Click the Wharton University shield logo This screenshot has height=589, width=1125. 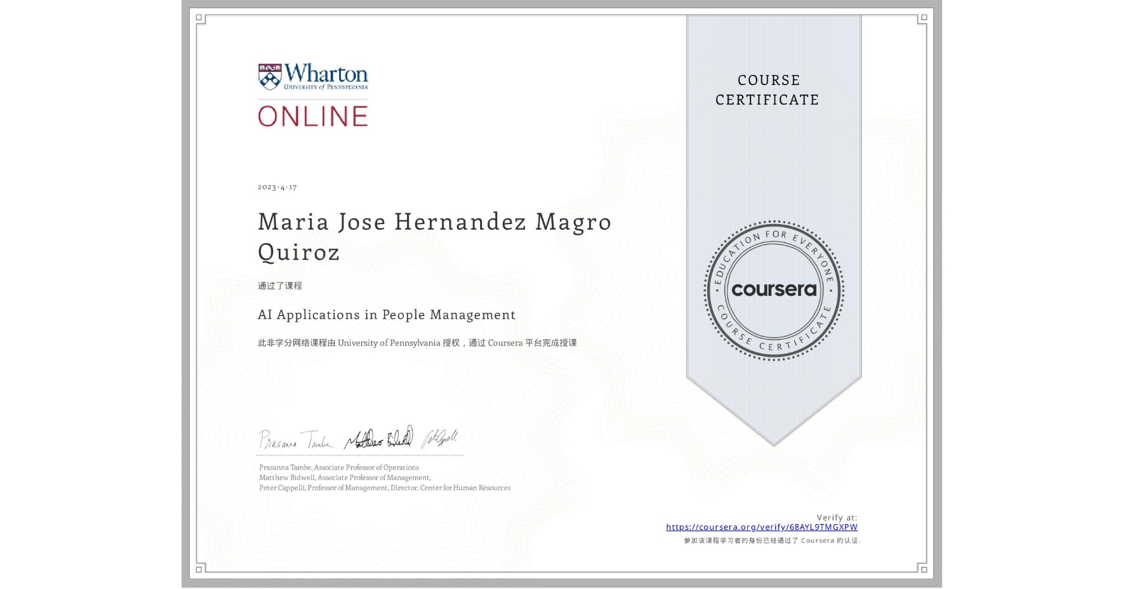[269, 75]
